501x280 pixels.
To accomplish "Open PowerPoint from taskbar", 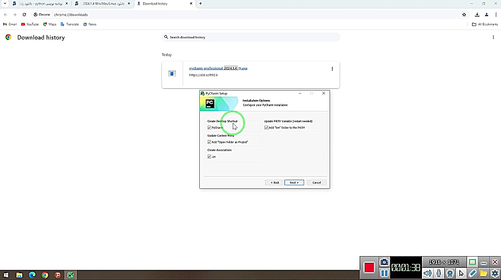I will (57, 275).
